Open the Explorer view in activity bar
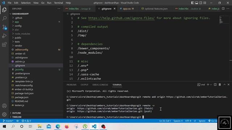Screen dimensions: 232x130 (x=4, y=10)
